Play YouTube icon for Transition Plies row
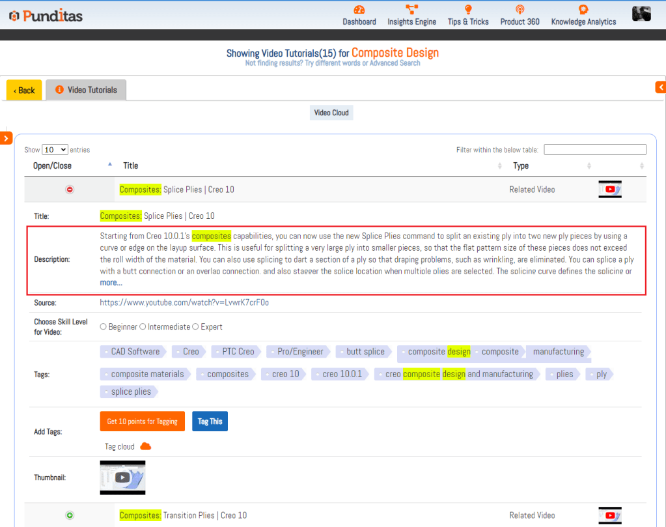Screen dimensions: 666x527 [x=610, y=515]
